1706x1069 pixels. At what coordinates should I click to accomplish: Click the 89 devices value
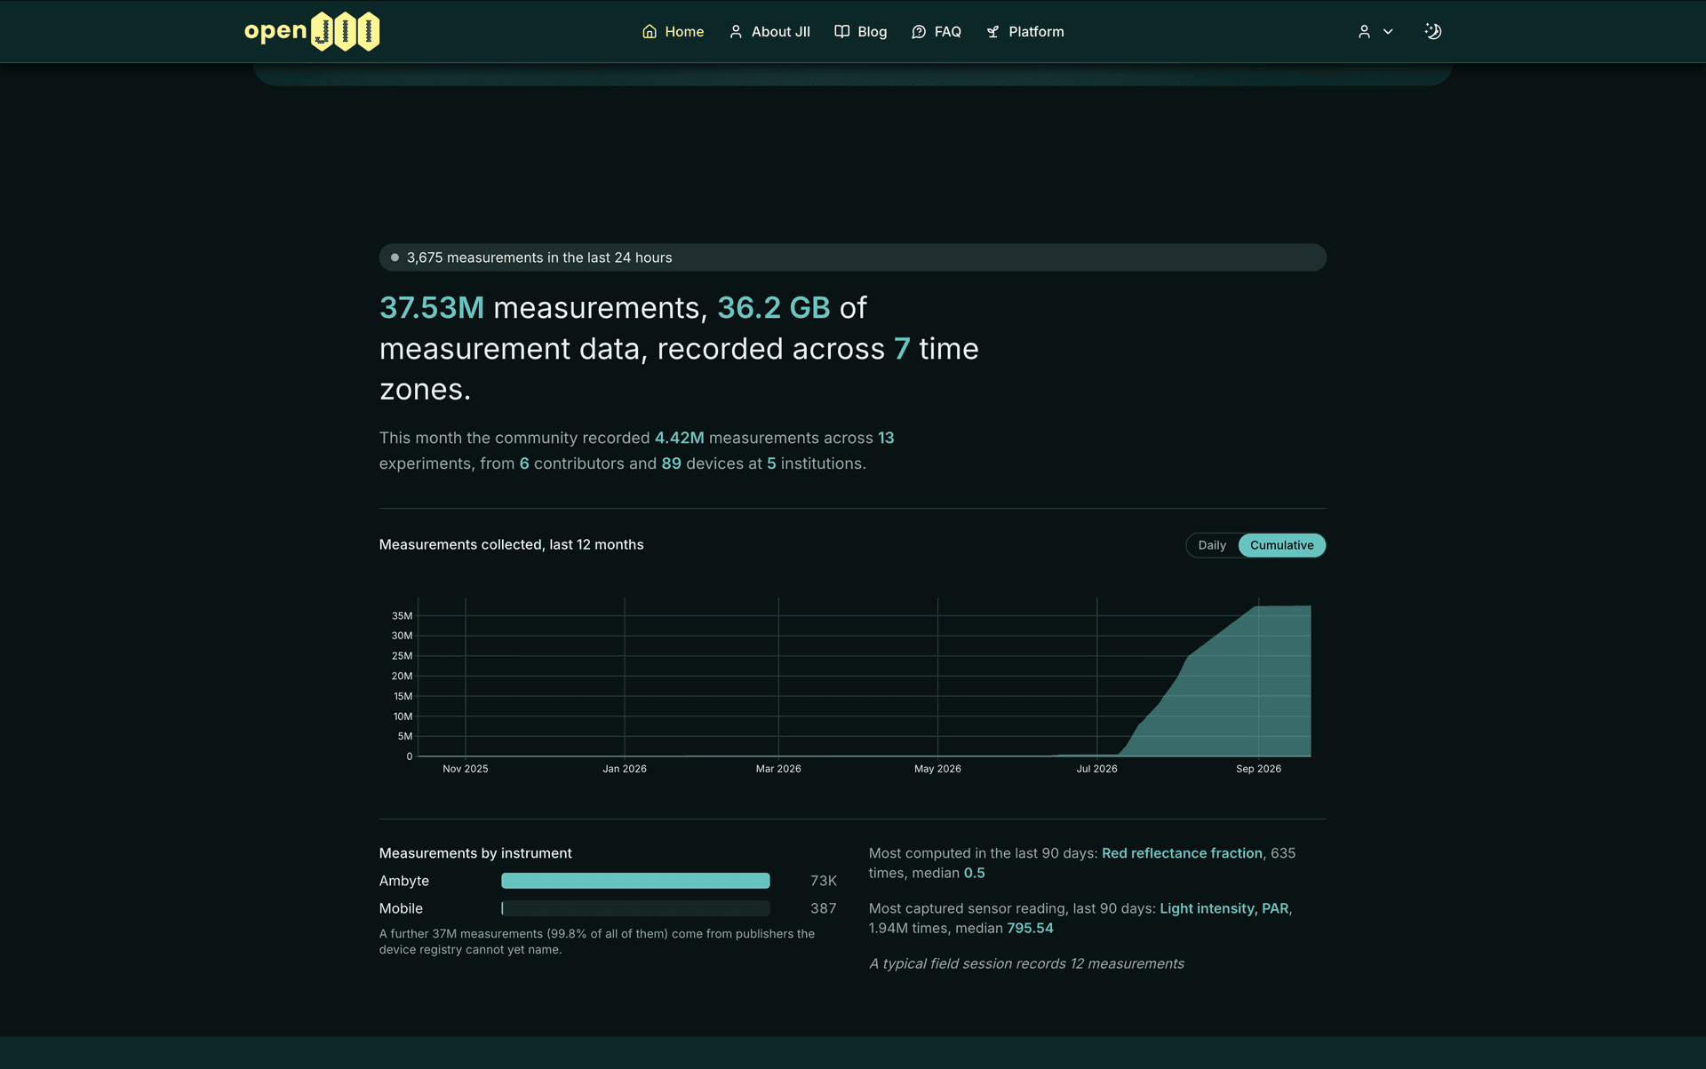click(671, 463)
